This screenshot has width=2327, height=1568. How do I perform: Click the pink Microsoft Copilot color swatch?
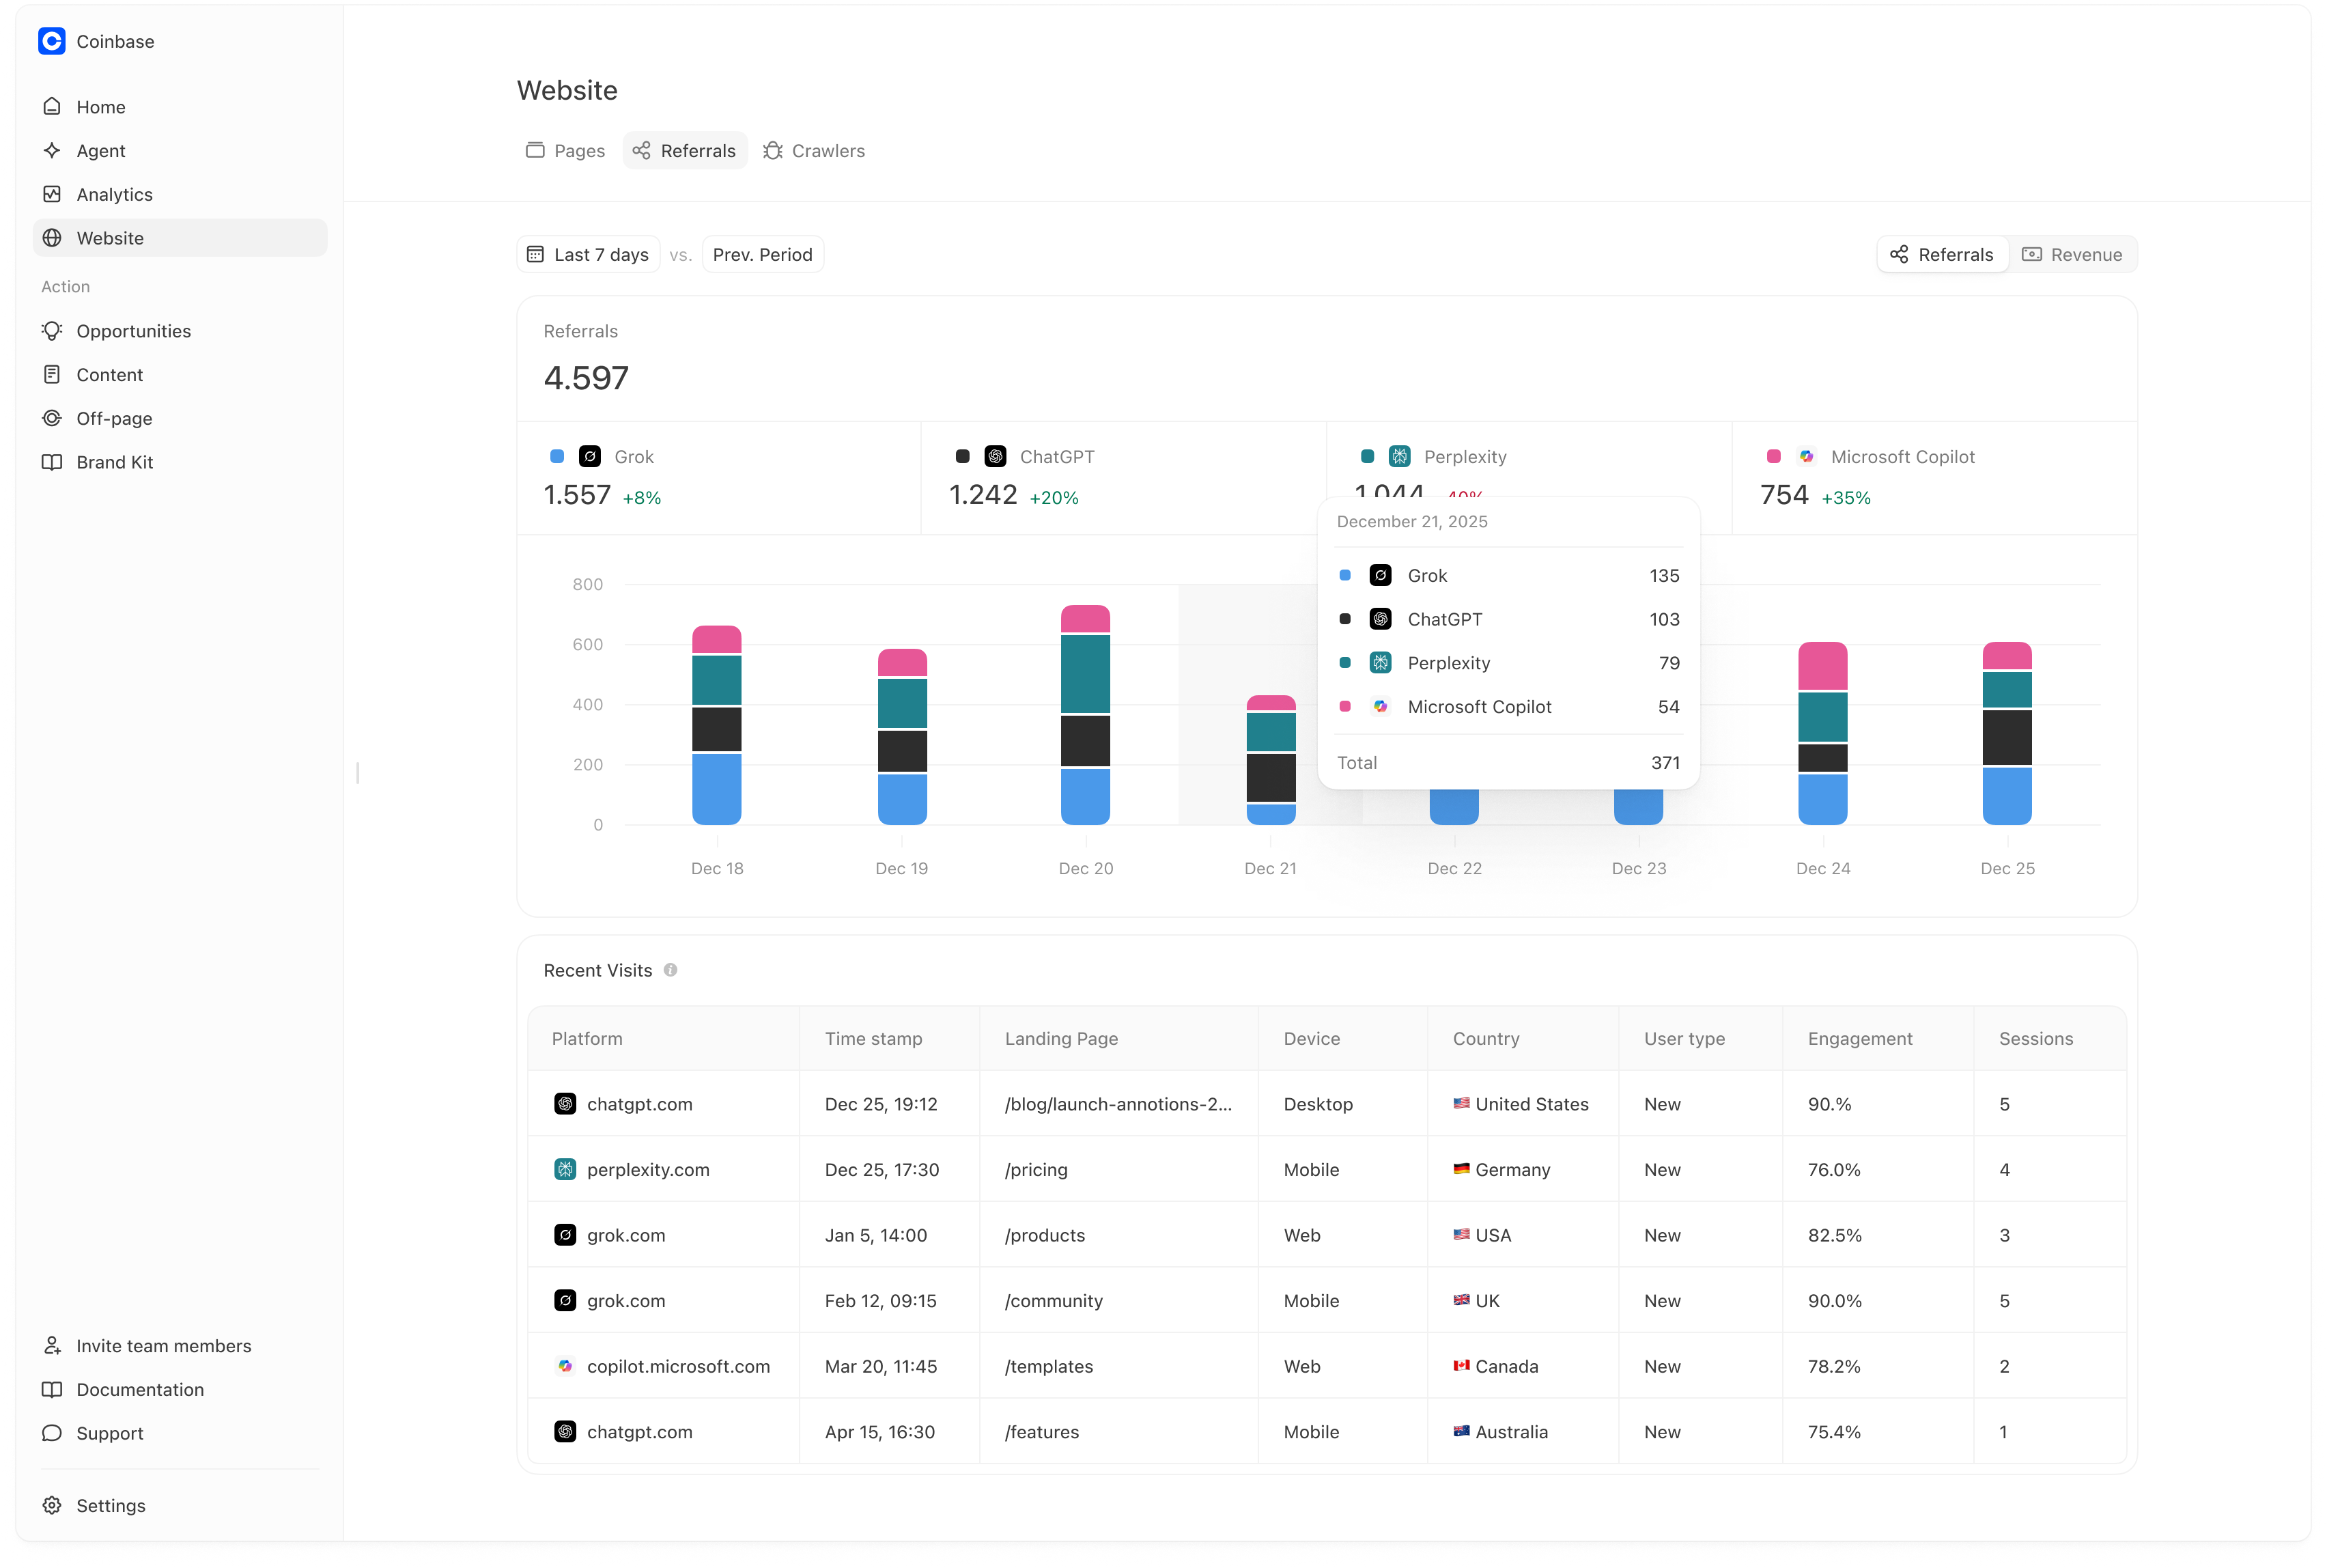click(x=1773, y=457)
